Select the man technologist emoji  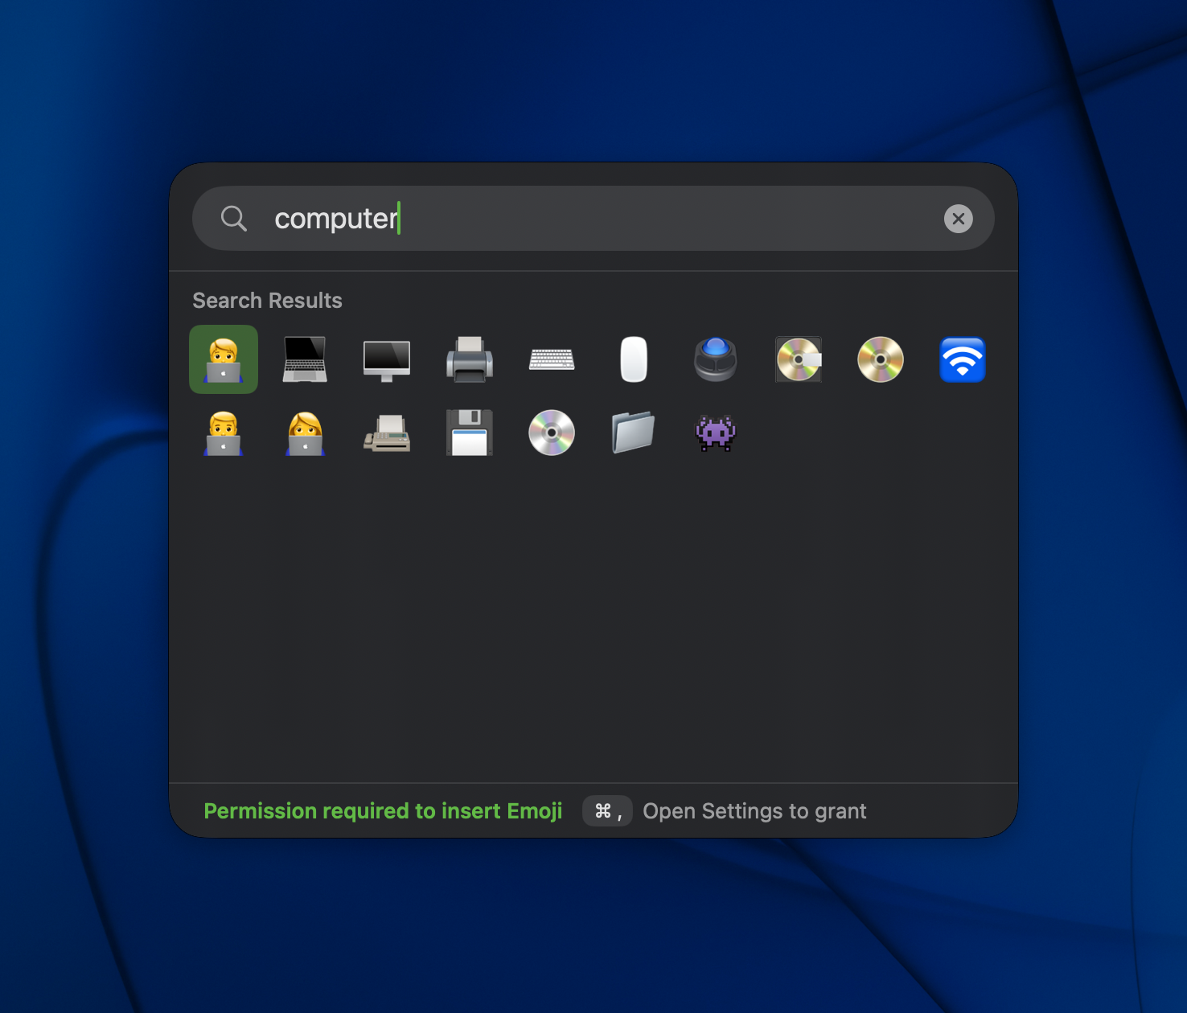coord(224,433)
